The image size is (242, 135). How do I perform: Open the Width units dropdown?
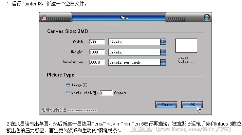tap(163, 42)
